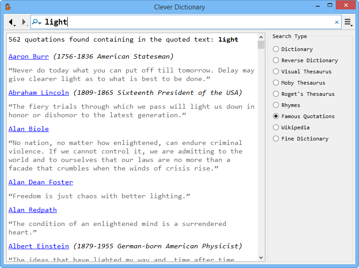The image size is (359, 268).
Task: Open the hamburger main menu
Action: point(348,22)
